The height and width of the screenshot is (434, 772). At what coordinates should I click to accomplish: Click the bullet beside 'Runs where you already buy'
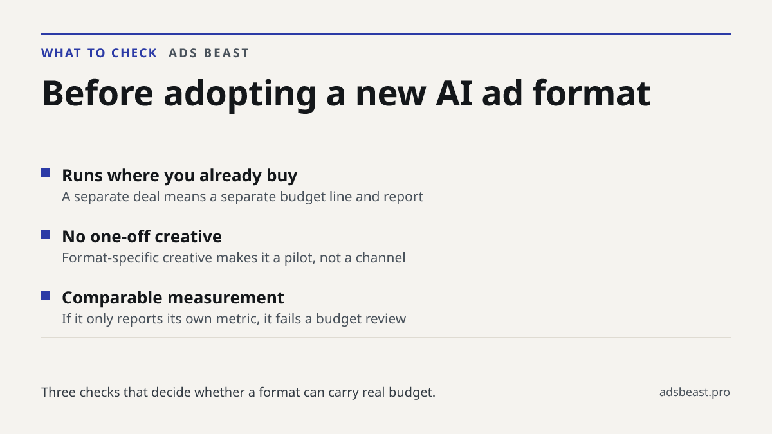click(46, 173)
